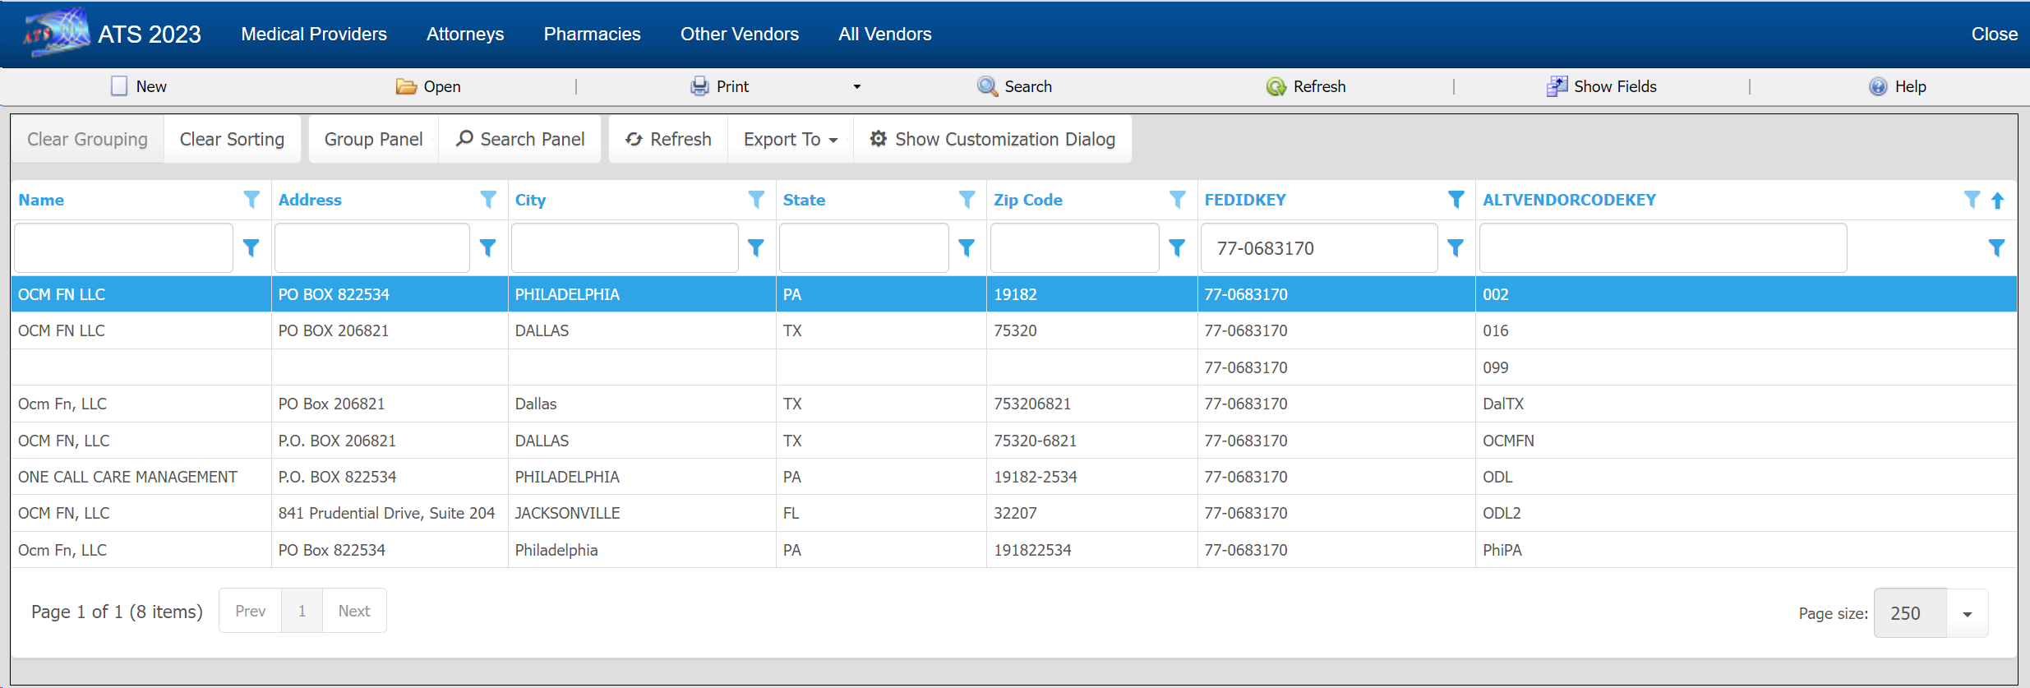Click the Print printer icon
Viewport: 2030px width, 688px height.
(699, 86)
